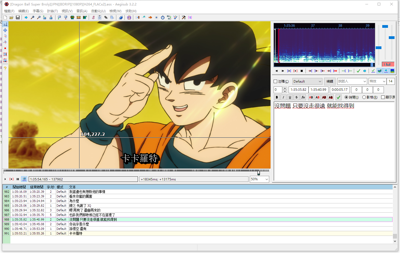Save subtitles with floppy disk icon
Screen dimensions: 400x253
click(x=18, y=17)
